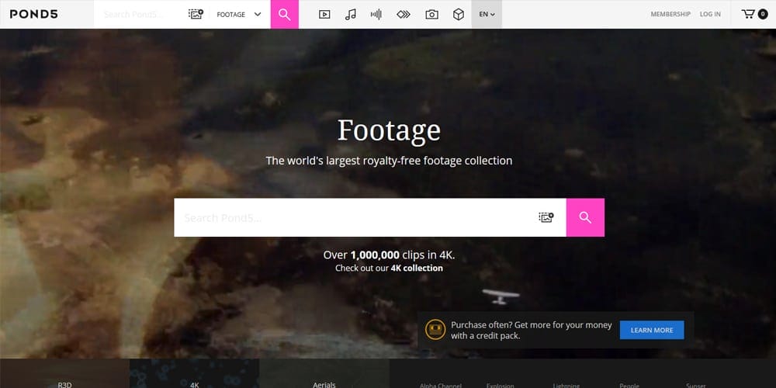Open the 4K collection link
Image resolution: width=776 pixels, height=388 pixels.
pos(417,268)
